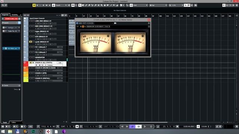Image resolution: width=239 pixels, height=134 pixels.
Task: Toggle Read automation R button in toolbar
Action: [43, 5]
